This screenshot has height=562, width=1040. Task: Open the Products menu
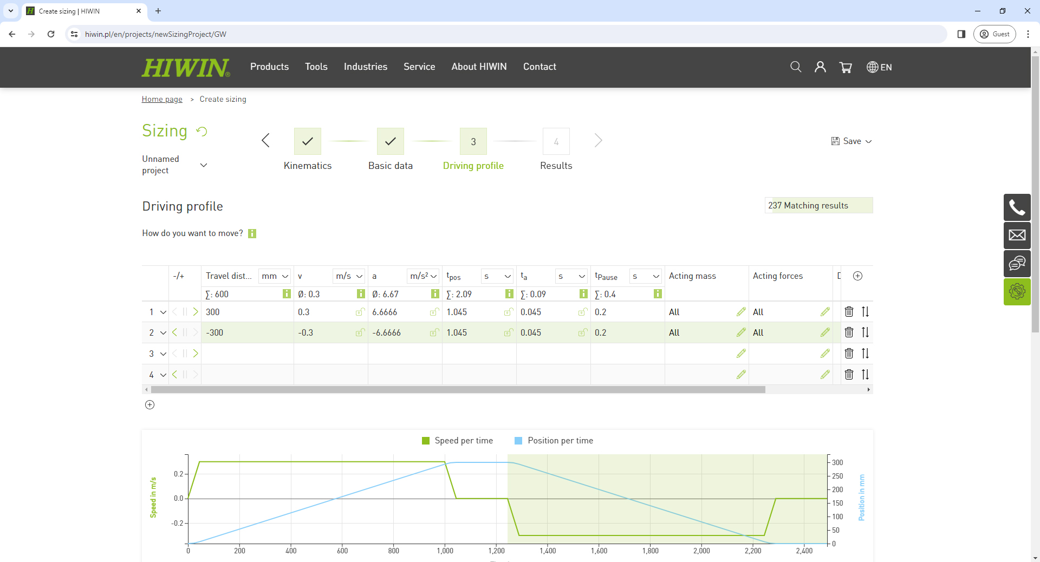(x=269, y=67)
